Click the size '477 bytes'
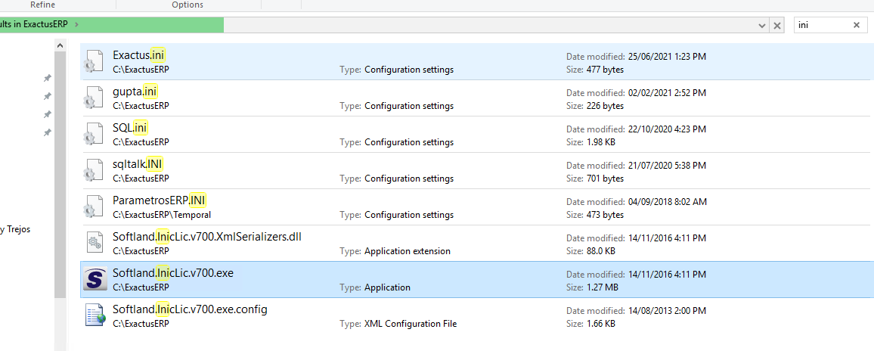 pos(605,70)
